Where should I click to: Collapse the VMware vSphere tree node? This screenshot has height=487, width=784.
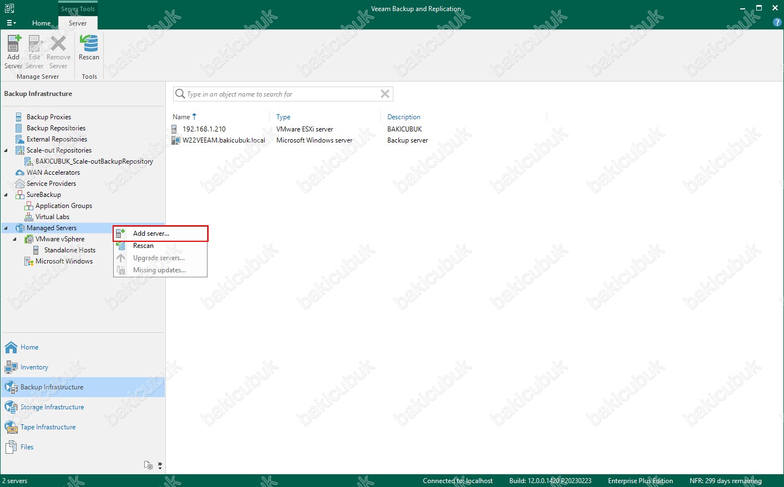pos(15,239)
